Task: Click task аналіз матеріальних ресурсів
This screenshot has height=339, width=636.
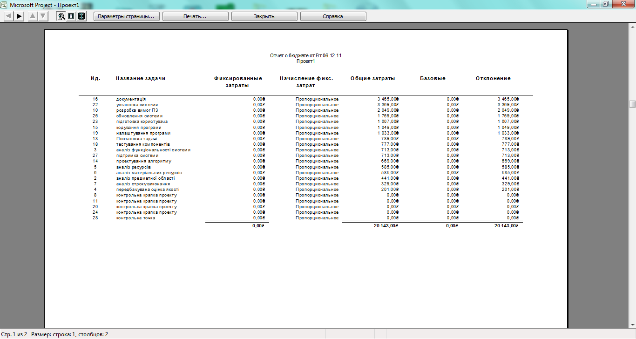Action: point(149,173)
